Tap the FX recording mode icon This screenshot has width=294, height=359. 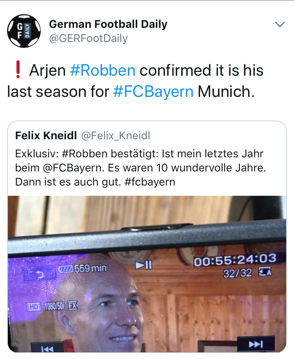(73, 306)
